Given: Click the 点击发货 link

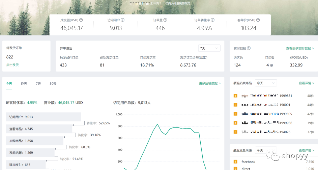Looking at the screenshot, I should pyautogui.click(x=12, y=65).
